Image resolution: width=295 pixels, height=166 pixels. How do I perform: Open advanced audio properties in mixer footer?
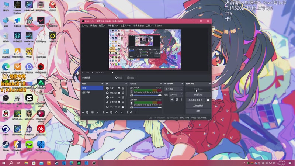coord(131,113)
